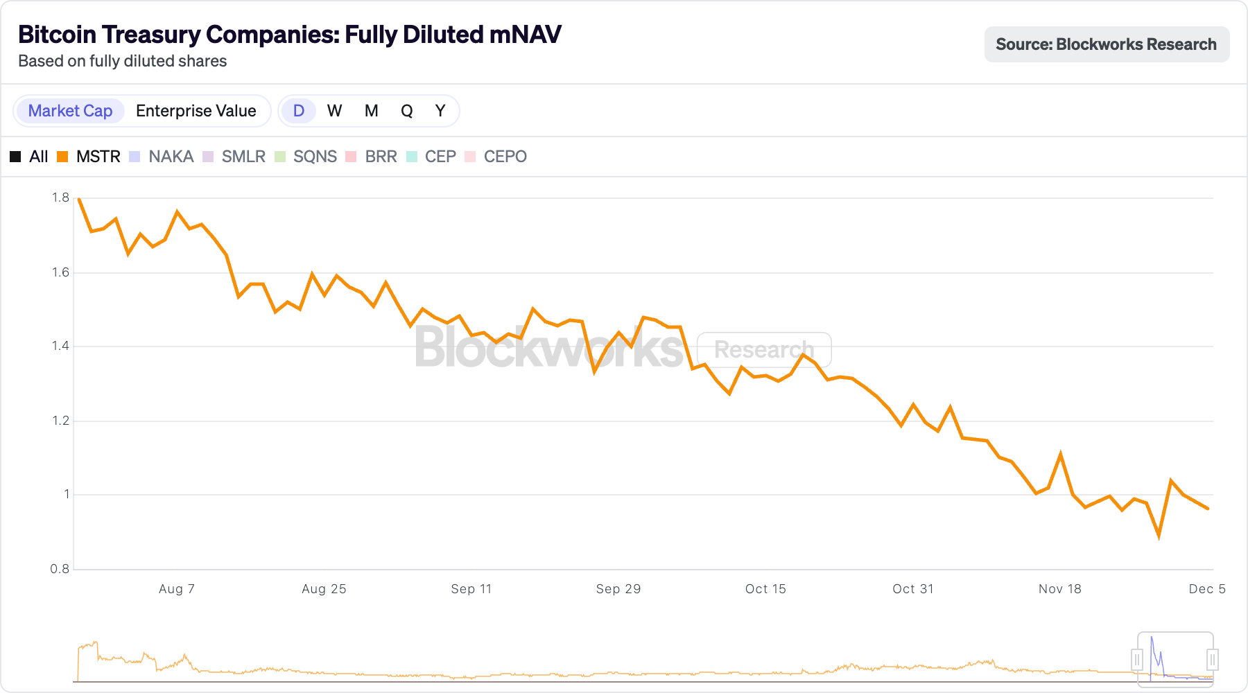Select daily D interval
This screenshot has height=693, width=1248.
(299, 111)
